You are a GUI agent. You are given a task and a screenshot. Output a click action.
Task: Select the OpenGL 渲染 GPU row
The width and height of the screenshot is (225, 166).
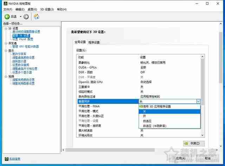pos(139,82)
